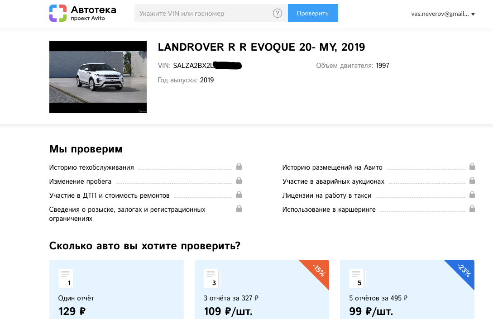Click lock icon next to Лицензии на такси
This screenshot has height=319, width=493.
coord(472,195)
